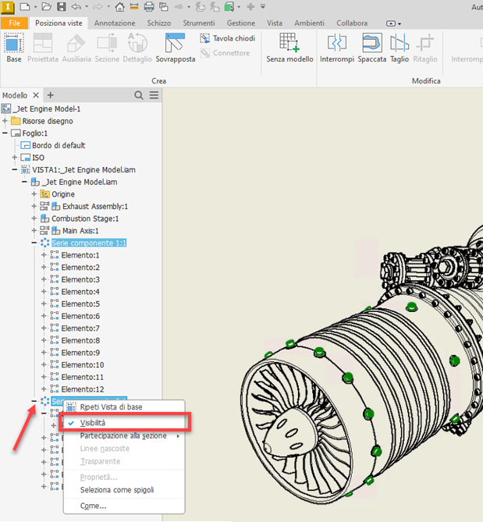Expand the Risorse disegno node

tap(5, 121)
